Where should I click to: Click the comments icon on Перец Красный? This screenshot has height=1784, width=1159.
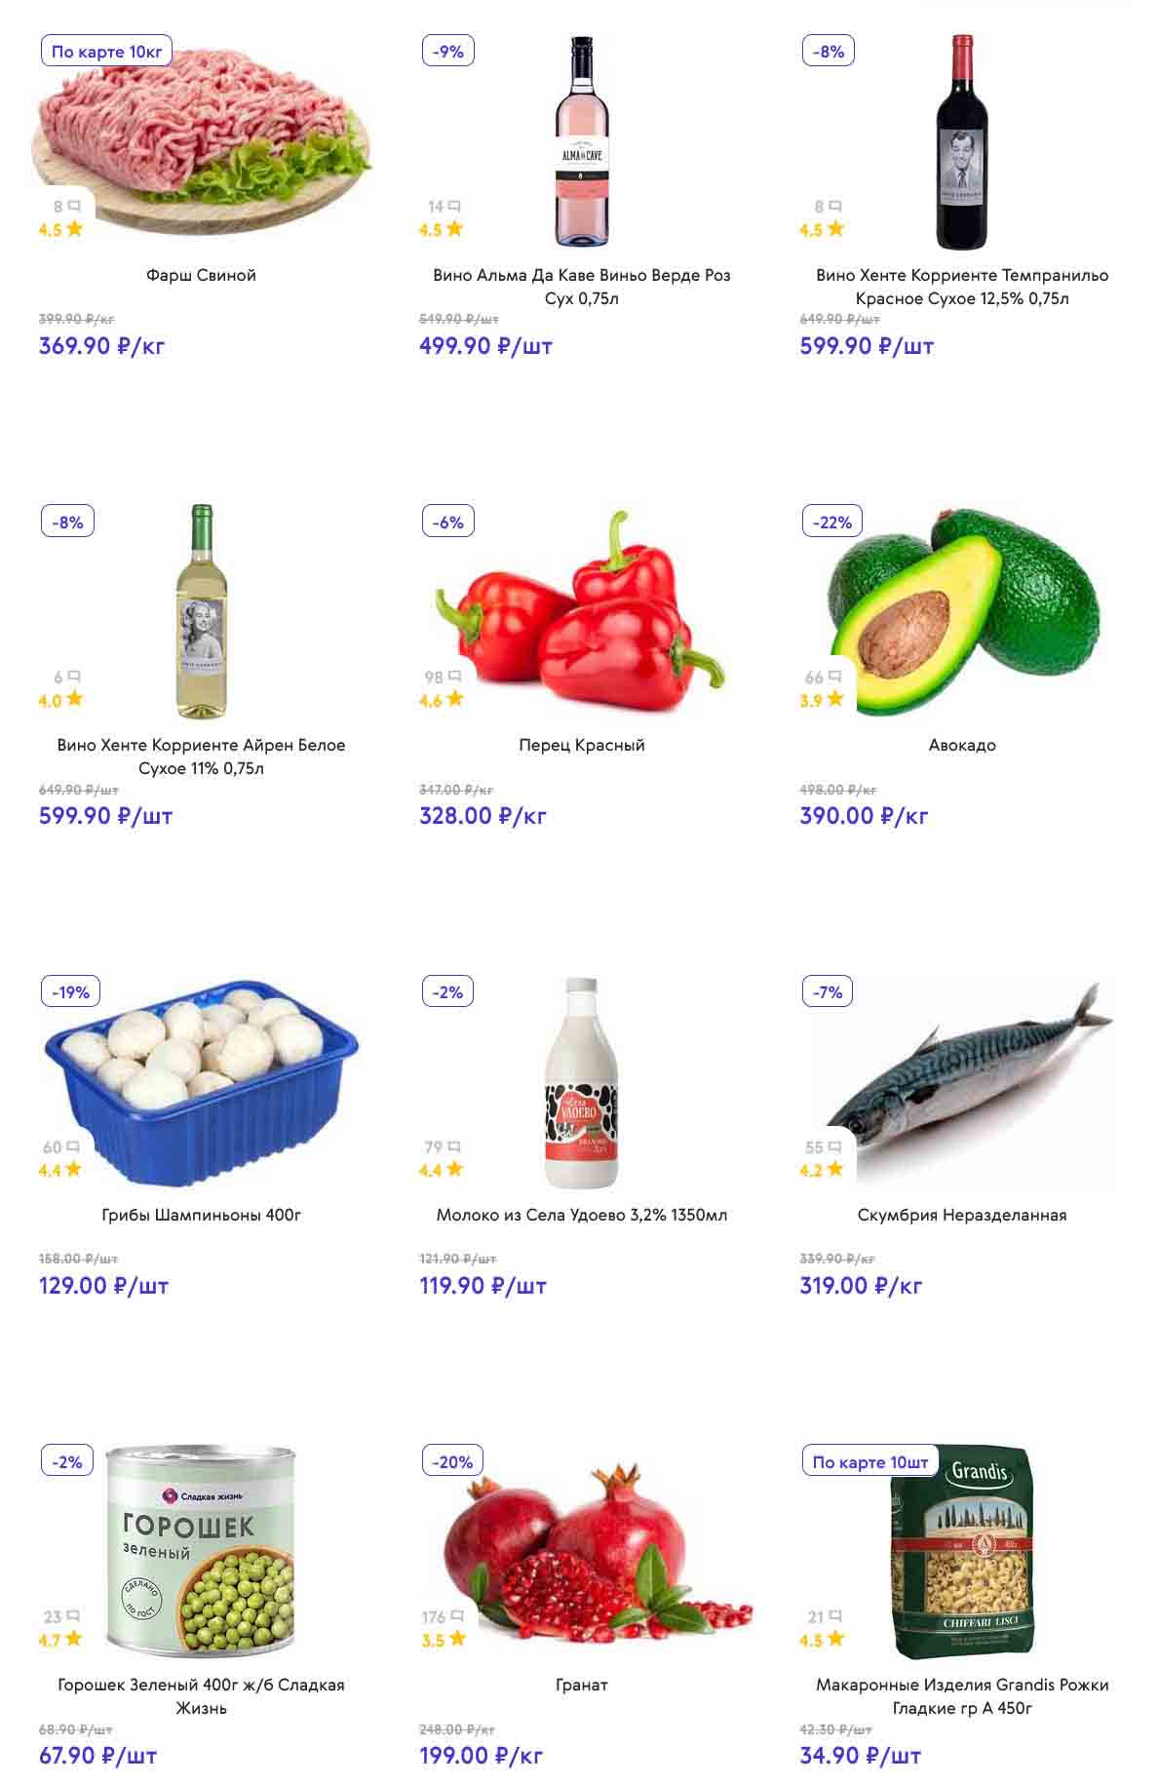454,677
